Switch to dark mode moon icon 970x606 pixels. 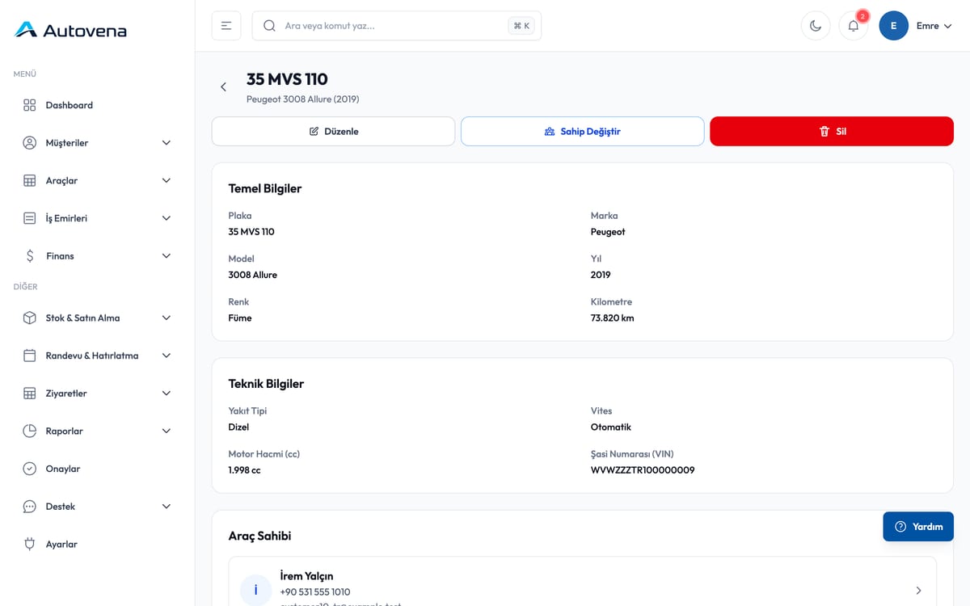coord(816,26)
